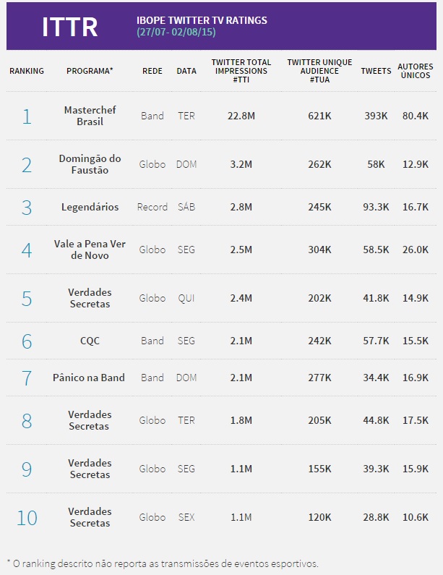Select the PROGRAMA column header
This screenshot has height=575, width=443.
90,71
